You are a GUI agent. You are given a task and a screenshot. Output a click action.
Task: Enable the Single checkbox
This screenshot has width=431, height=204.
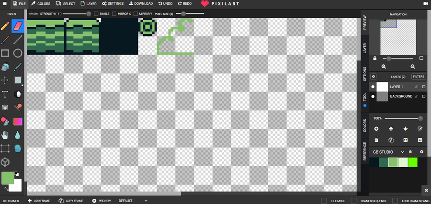[96, 14]
